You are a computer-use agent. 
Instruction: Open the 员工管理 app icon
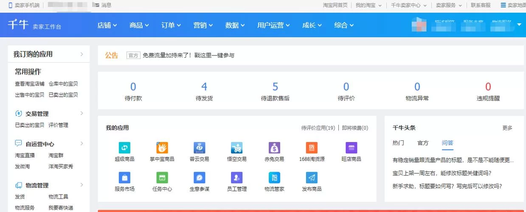click(237, 177)
